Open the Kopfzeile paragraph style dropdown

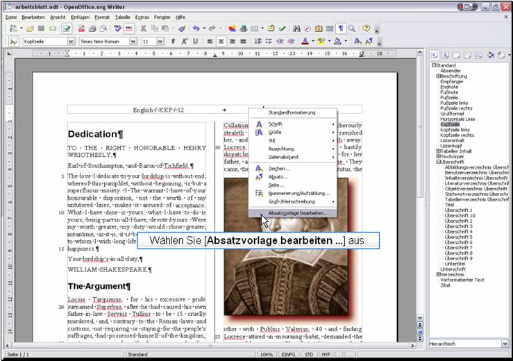[x=70, y=42]
